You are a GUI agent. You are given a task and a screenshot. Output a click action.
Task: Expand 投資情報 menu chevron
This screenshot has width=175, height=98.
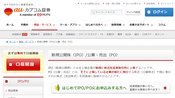[x=124, y=25]
